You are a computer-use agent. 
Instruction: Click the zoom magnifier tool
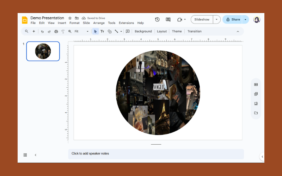(70, 31)
